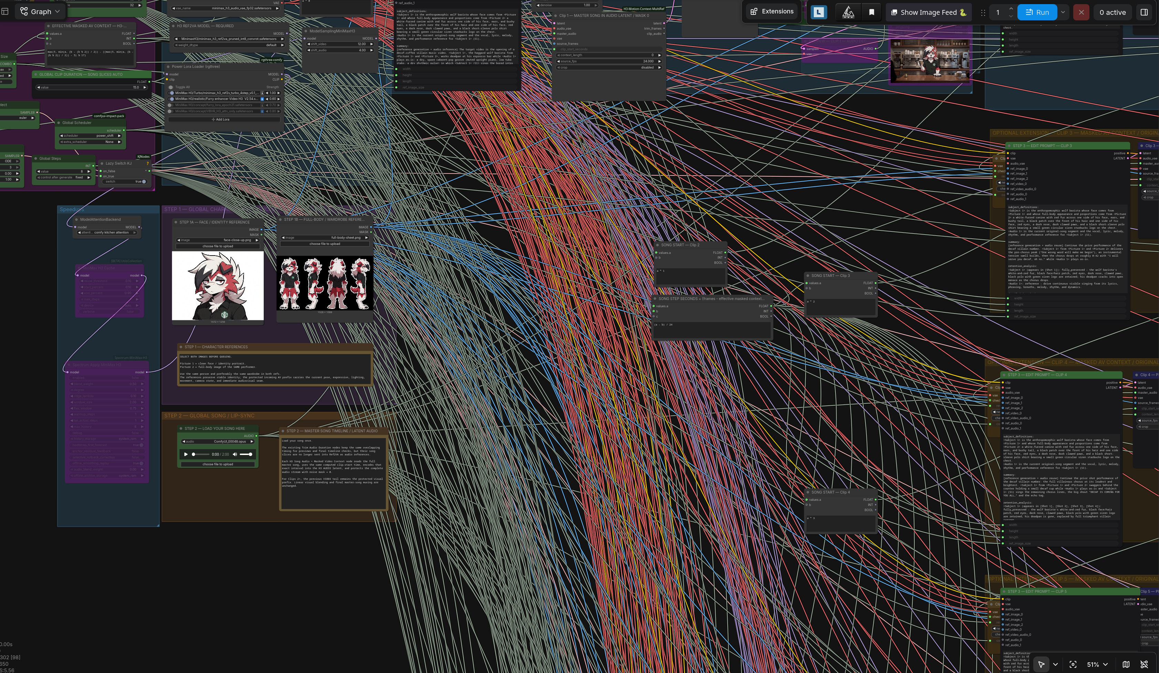Click the origami bird logo icon
1159x673 pixels.
pos(848,12)
